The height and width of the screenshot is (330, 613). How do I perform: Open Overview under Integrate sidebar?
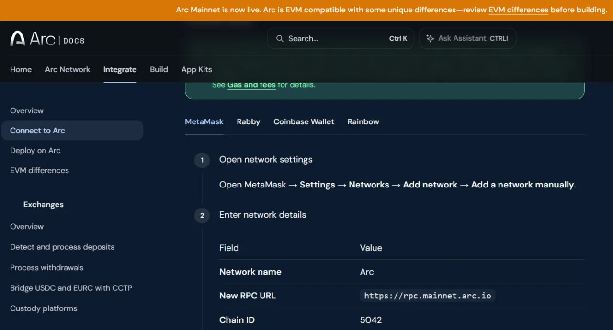click(x=27, y=110)
